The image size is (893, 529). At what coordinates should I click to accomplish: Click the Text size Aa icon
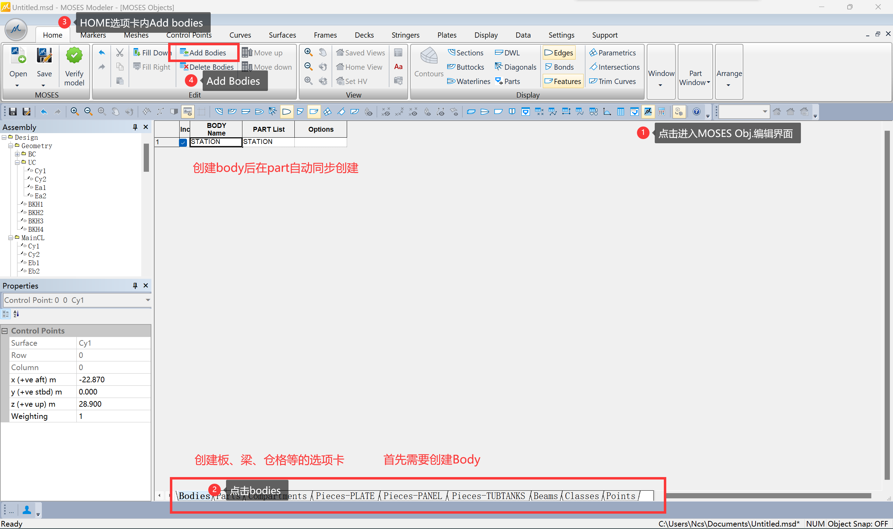click(x=398, y=67)
